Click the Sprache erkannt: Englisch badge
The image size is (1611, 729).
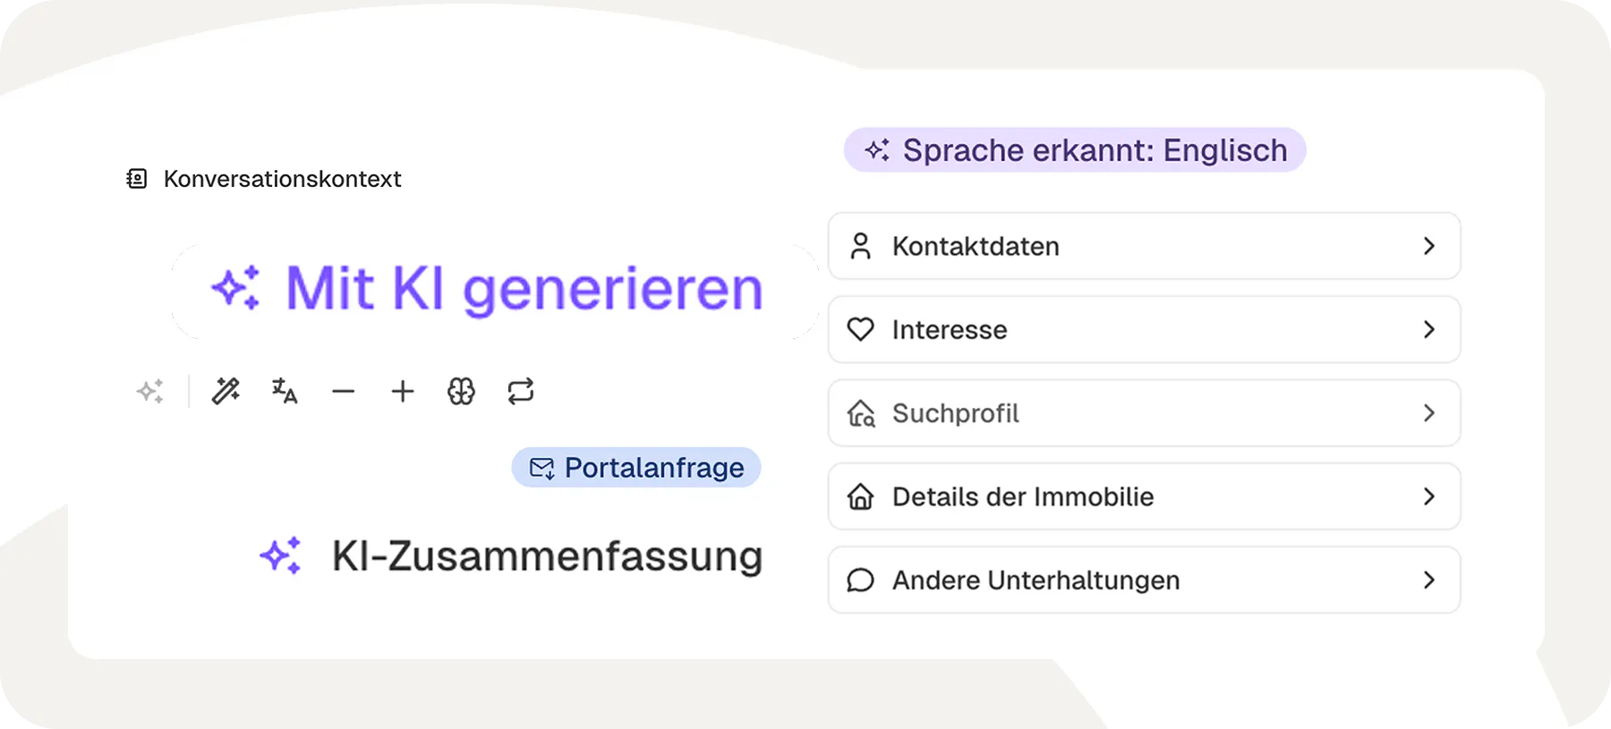pyautogui.click(x=1075, y=150)
